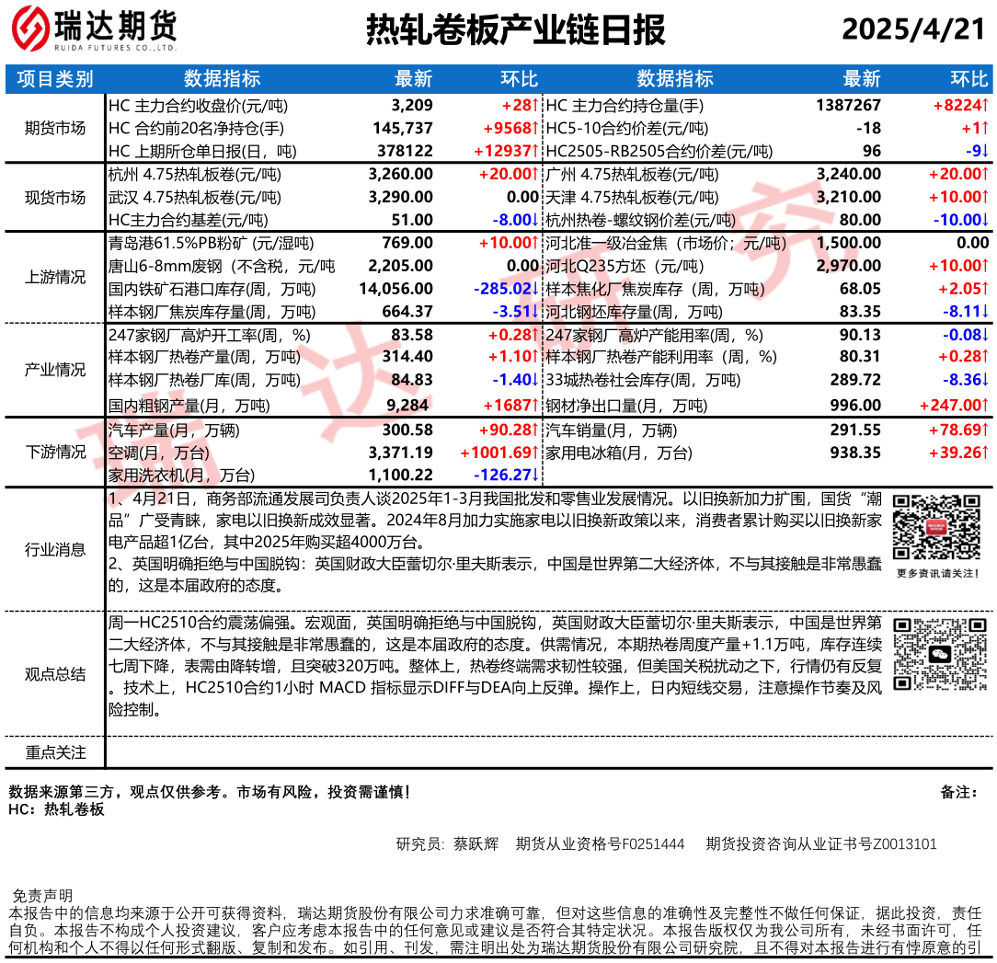997x963 pixels.
Task: Select the 项目类别 column header
Action: [x=55, y=79]
